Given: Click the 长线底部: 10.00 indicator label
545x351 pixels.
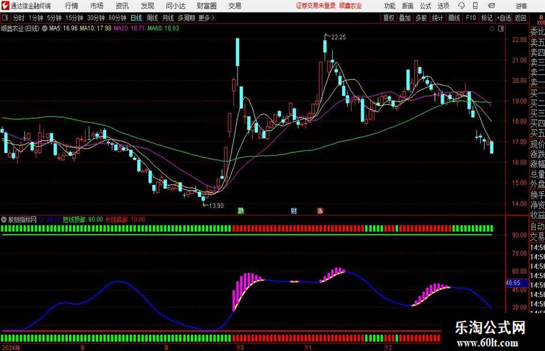Looking at the screenshot, I should point(125,220).
